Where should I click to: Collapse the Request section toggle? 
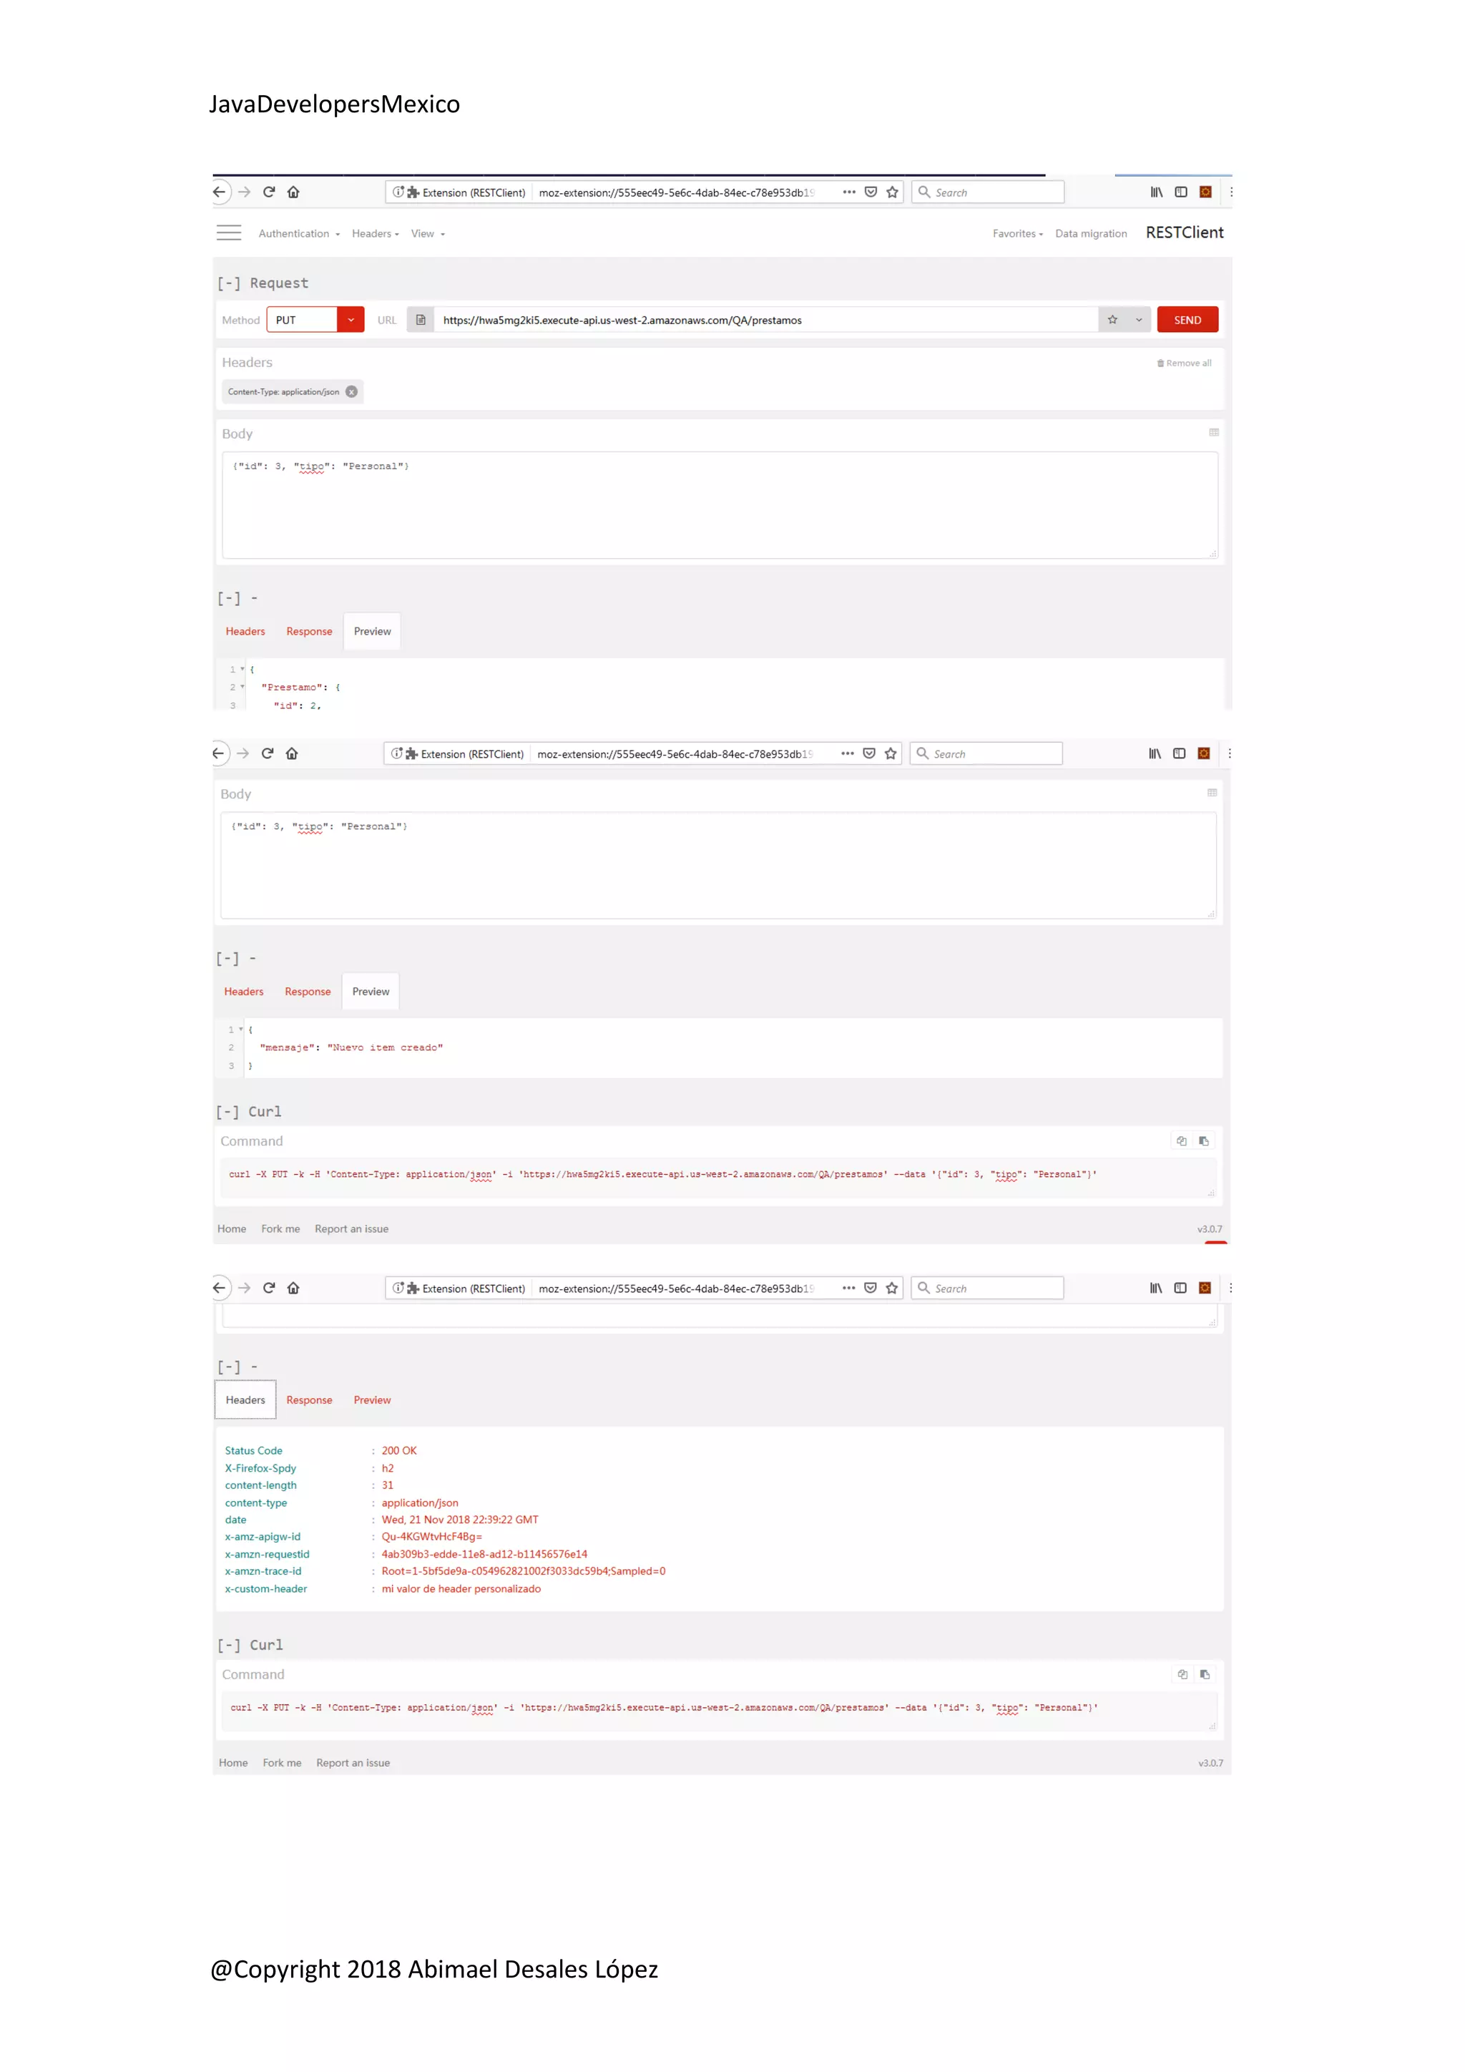coord(229,283)
